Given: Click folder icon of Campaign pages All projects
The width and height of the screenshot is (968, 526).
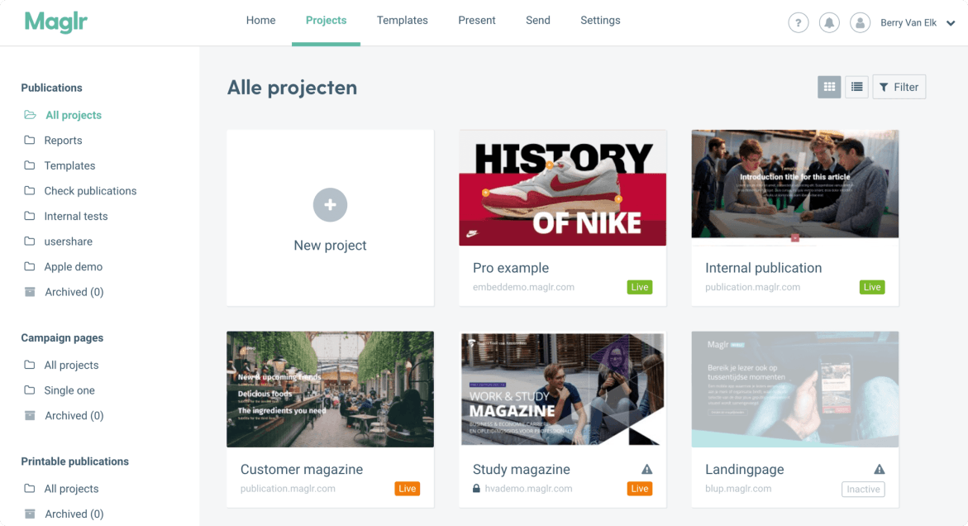Looking at the screenshot, I should click(29, 365).
